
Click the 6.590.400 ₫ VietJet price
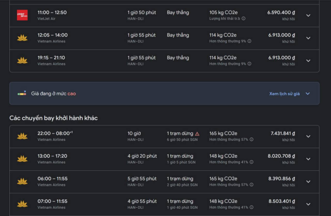pyautogui.click(x=281, y=13)
